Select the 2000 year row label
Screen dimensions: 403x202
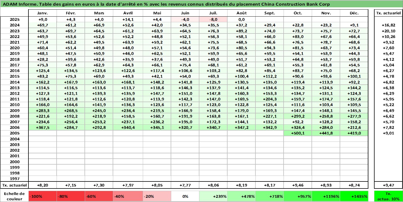[14, 161]
